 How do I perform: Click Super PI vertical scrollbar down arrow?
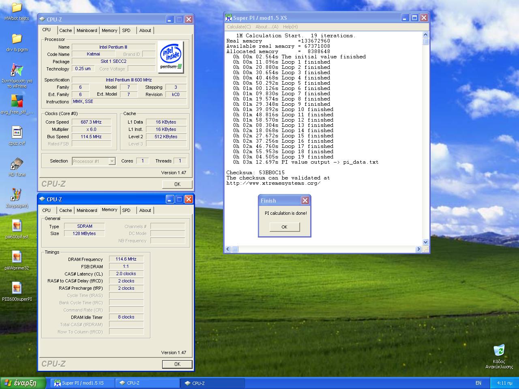point(425,242)
